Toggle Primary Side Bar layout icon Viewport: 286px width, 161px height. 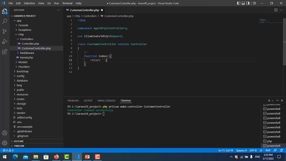tap(238, 3)
